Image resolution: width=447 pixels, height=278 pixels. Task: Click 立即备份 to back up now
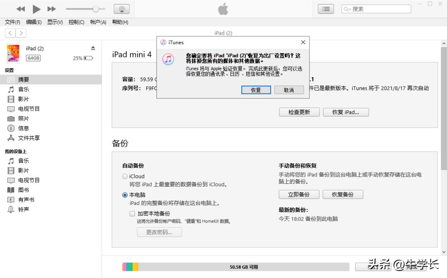tap(299, 194)
